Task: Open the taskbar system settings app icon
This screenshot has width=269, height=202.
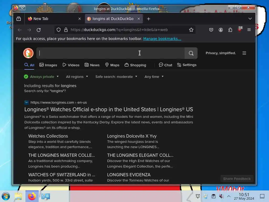Action: coord(45,196)
